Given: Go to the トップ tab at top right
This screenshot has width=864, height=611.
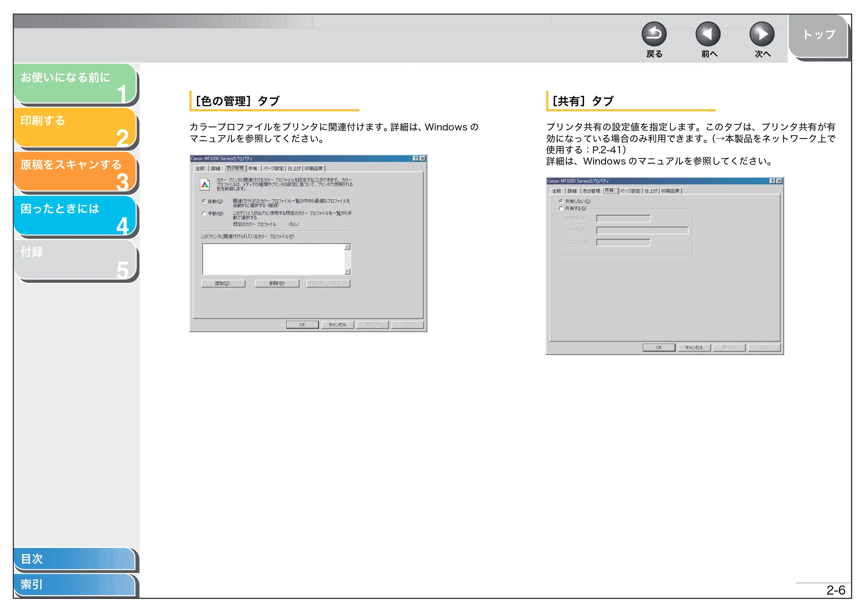Looking at the screenshot, I should pyautogui.click(x=818, y=35).
